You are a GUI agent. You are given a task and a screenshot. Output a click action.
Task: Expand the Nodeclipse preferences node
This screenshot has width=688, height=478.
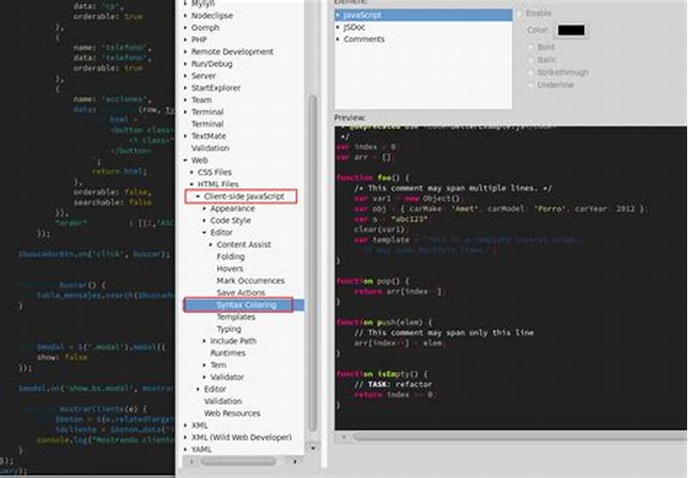(186, 15)
